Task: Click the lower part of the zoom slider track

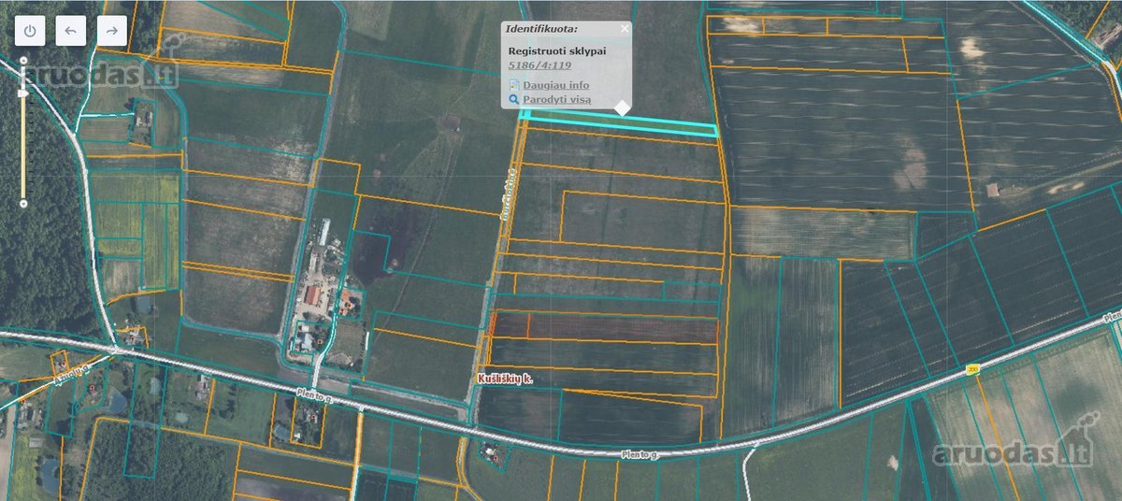Action: pyautogui.click(x=23, y=150)
